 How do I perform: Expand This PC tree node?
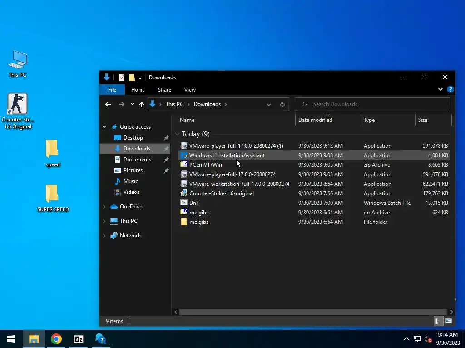click(x=104, y=221)
